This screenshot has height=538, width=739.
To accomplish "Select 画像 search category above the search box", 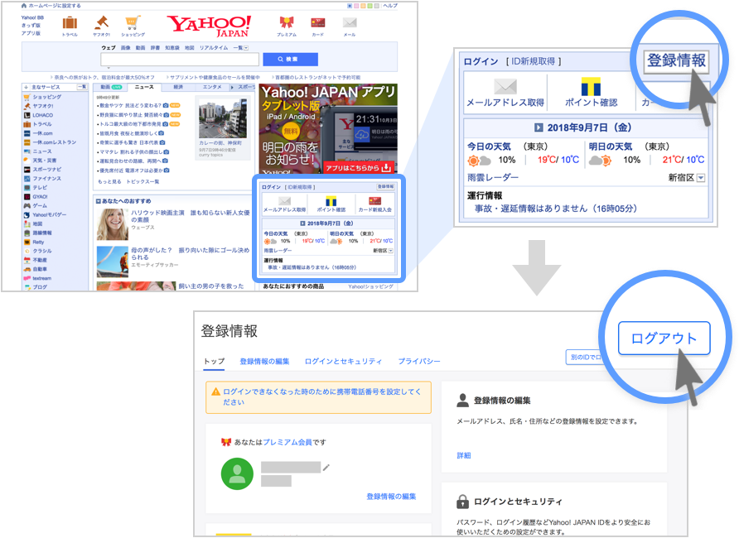I will tap(125, 47).
